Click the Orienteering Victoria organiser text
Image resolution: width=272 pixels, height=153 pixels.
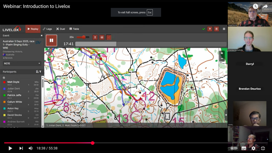click(x=13, y=51)
